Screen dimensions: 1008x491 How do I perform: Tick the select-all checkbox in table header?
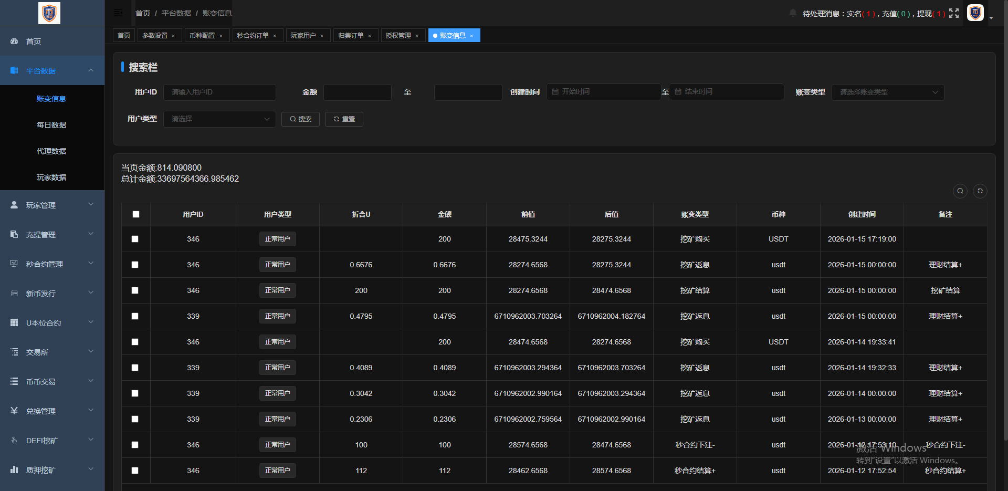[x=136, y=214]
